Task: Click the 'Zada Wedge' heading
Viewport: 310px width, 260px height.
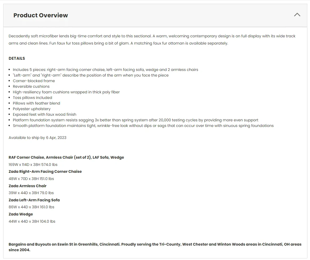Action: pyautogui.click(x=21, y=214)
